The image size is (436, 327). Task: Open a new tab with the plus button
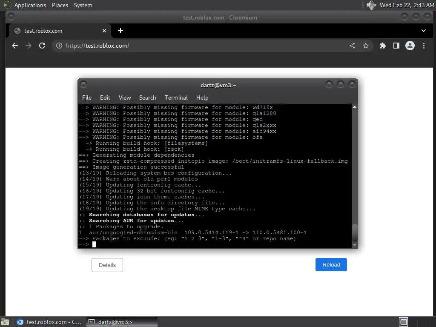(120, 31)
